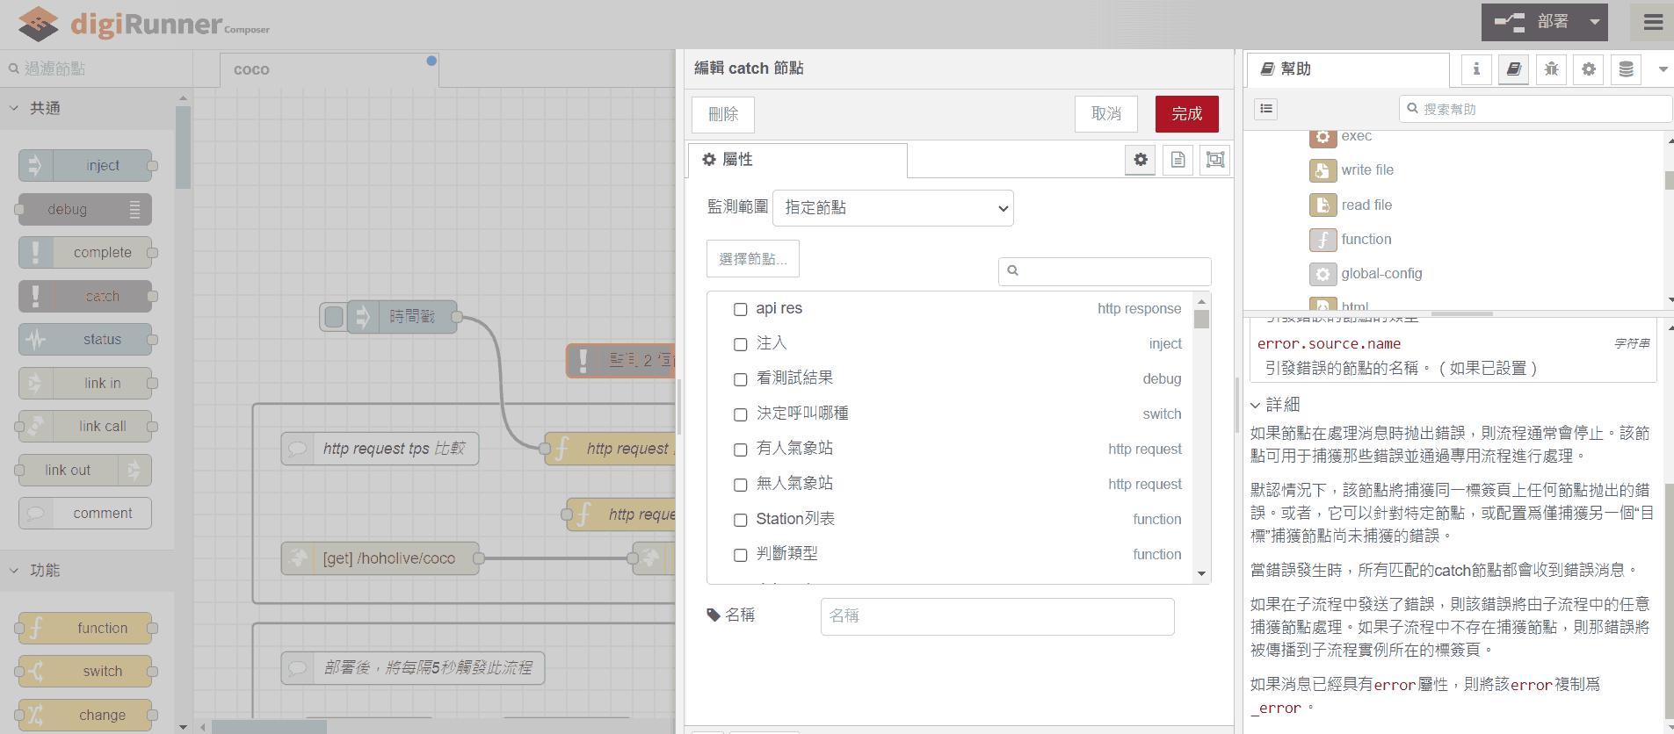Image resolution: width=1674 pixels, height=734 pixels.
Task: Show the context data database icon
Action: (x=1627, y=68)
